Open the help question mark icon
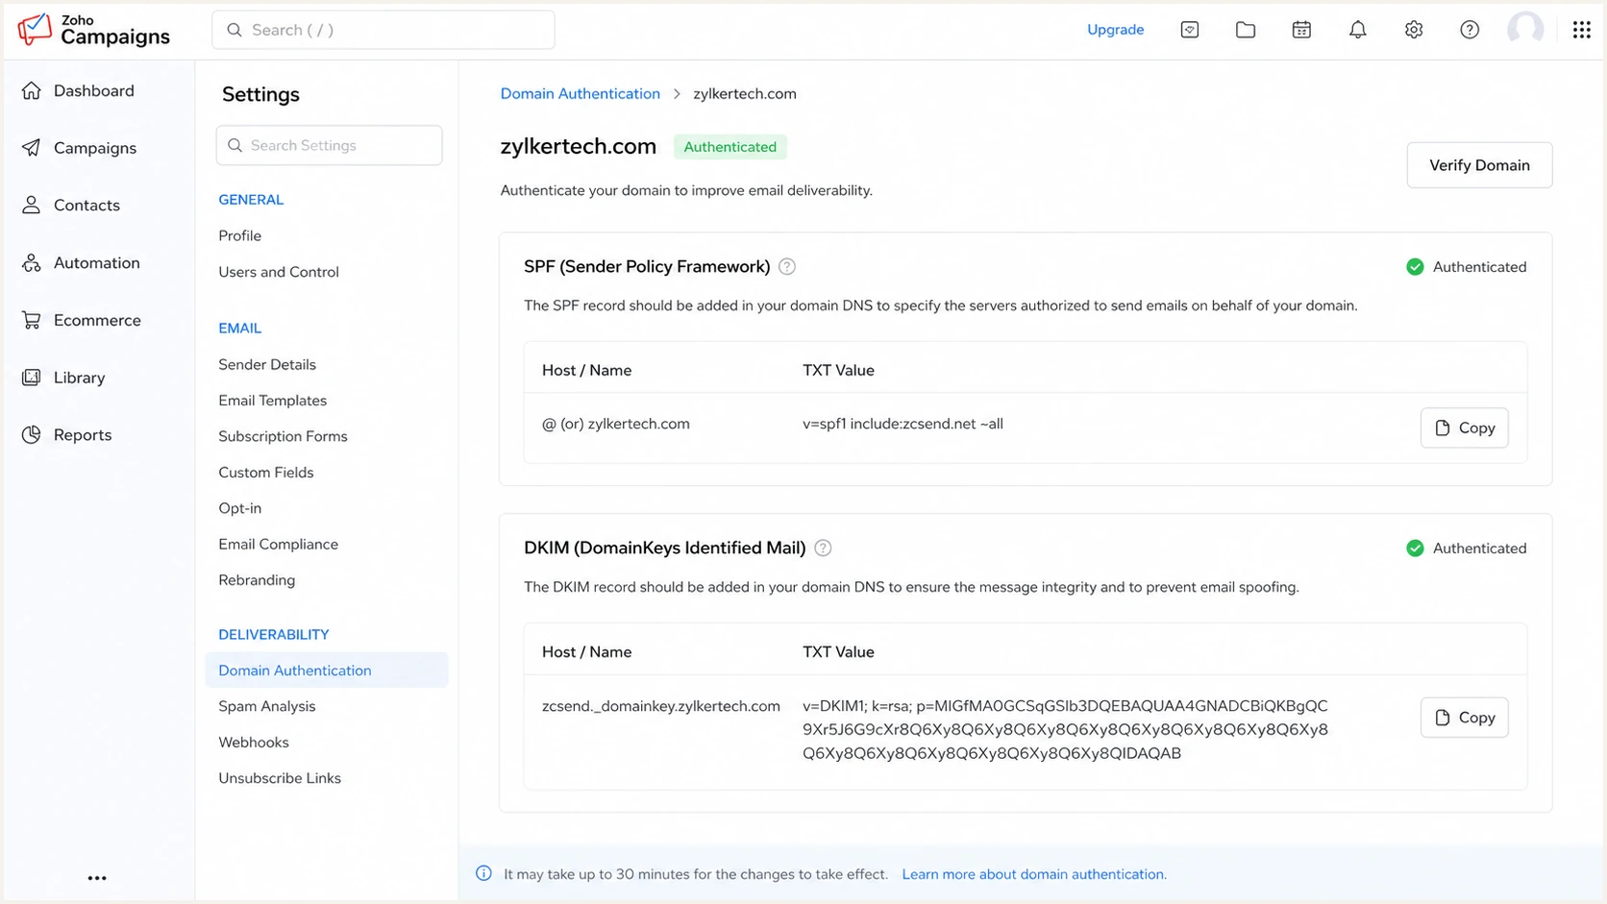The width and height of the screenshot is (1607, 904). [x=1470, y=30]
